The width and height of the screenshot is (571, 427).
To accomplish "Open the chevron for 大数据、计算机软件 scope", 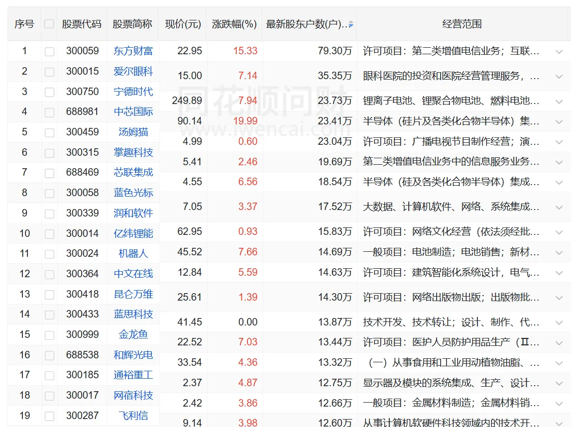I will pos(559,207).
